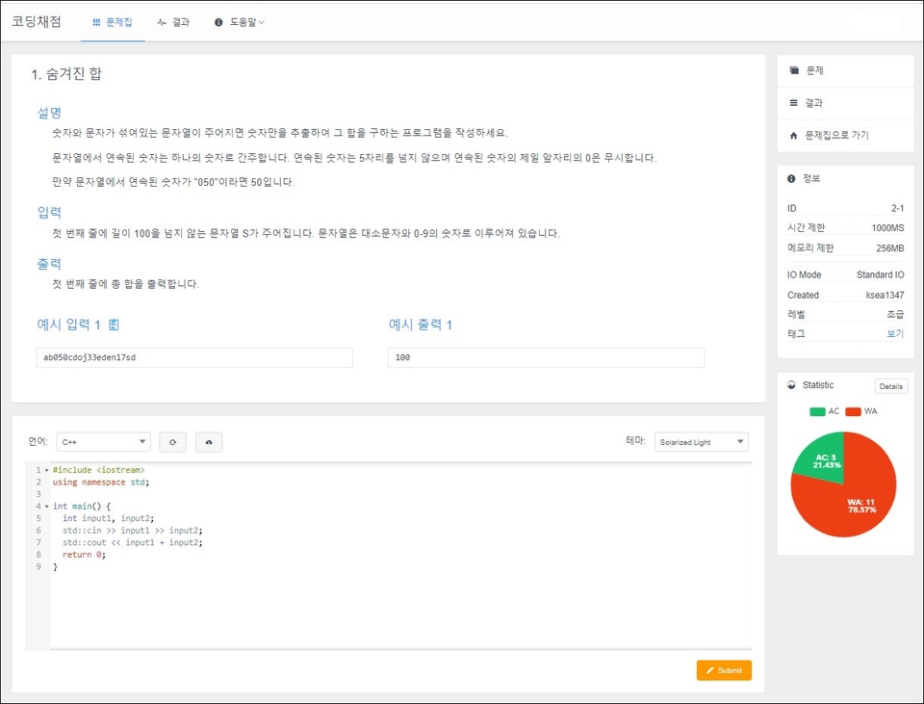
Task: Collapse the fold arrow on code line 4
Action: pyautogui.click(x=47, y=507)
